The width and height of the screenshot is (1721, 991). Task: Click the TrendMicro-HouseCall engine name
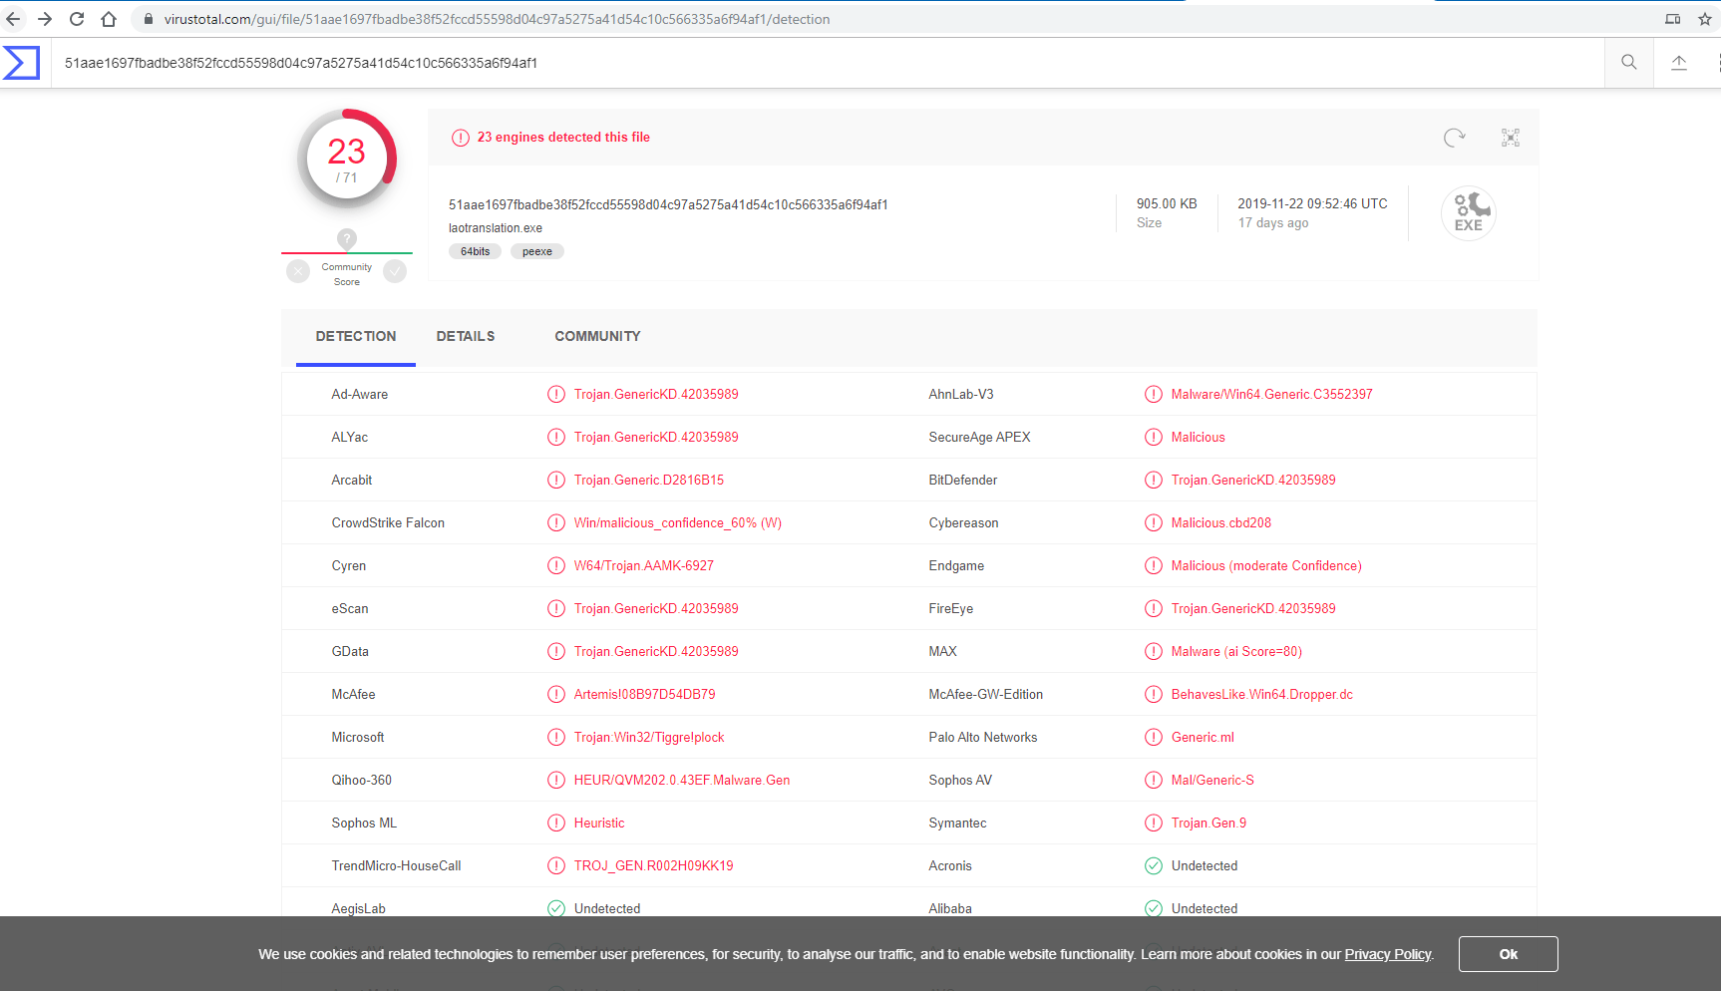(x=396, y=865)
